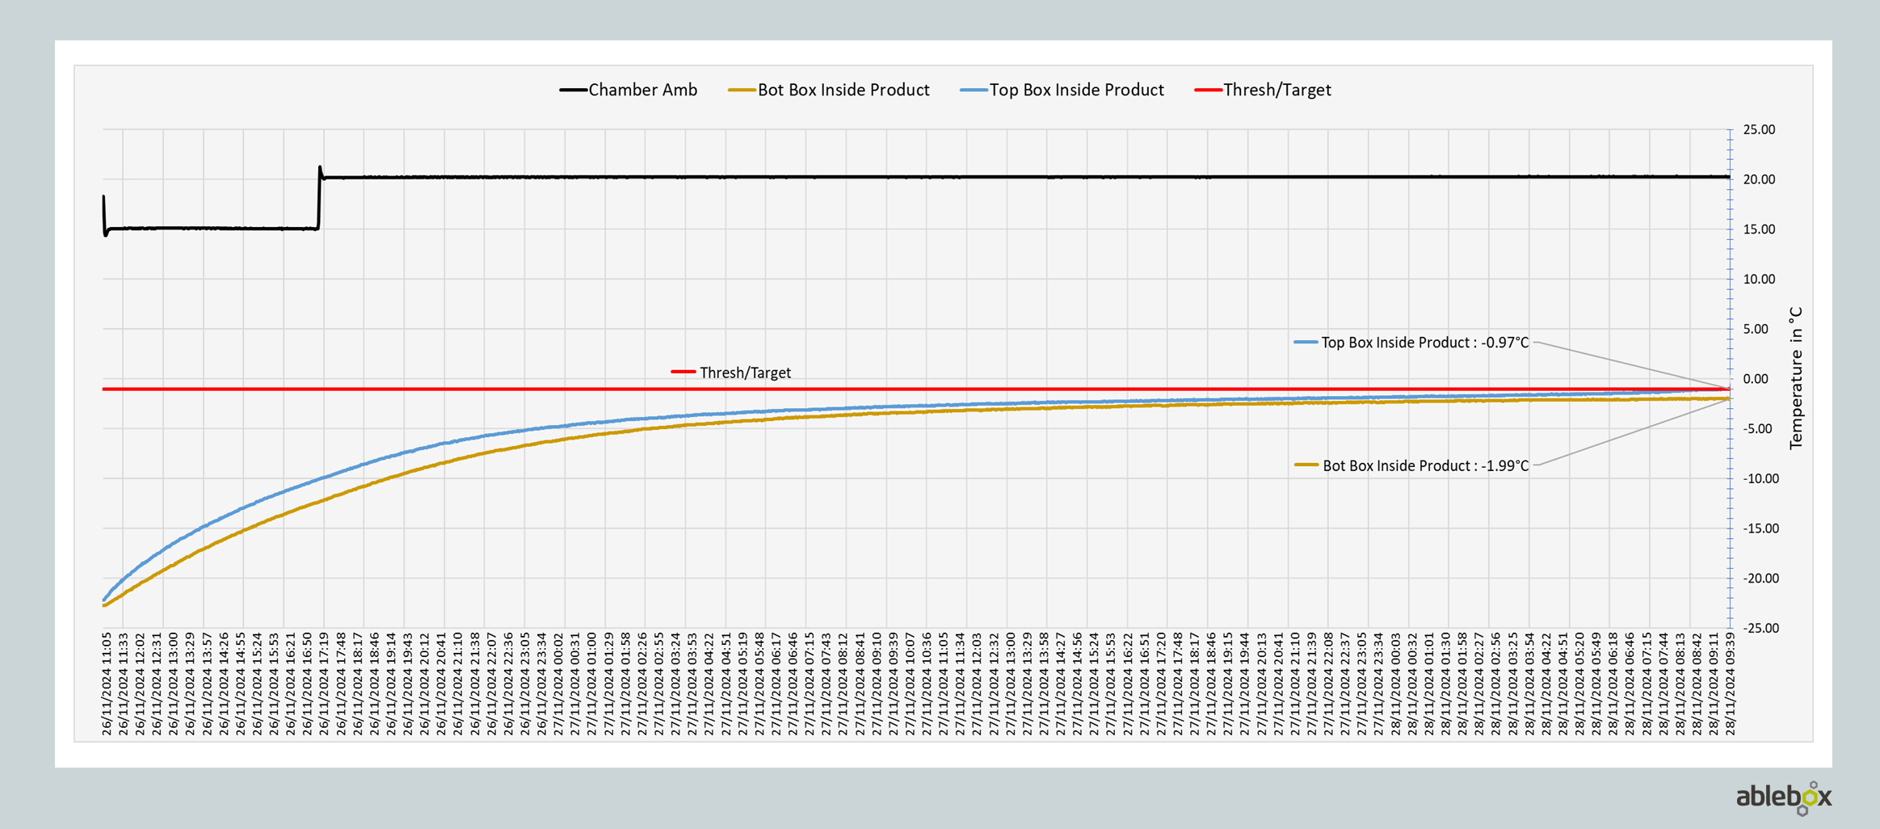
Task: Select the Top Box Inside Product legend text
Action: pos(1076,90)
